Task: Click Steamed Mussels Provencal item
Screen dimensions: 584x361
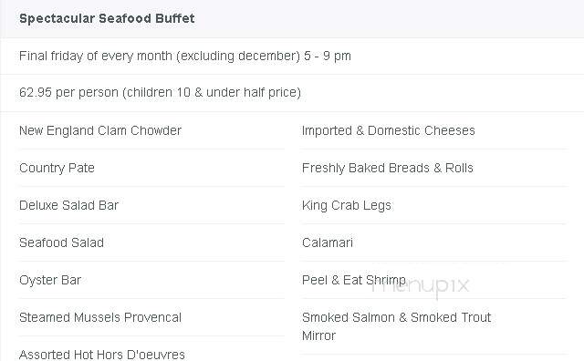Action: tap(100, 317)
